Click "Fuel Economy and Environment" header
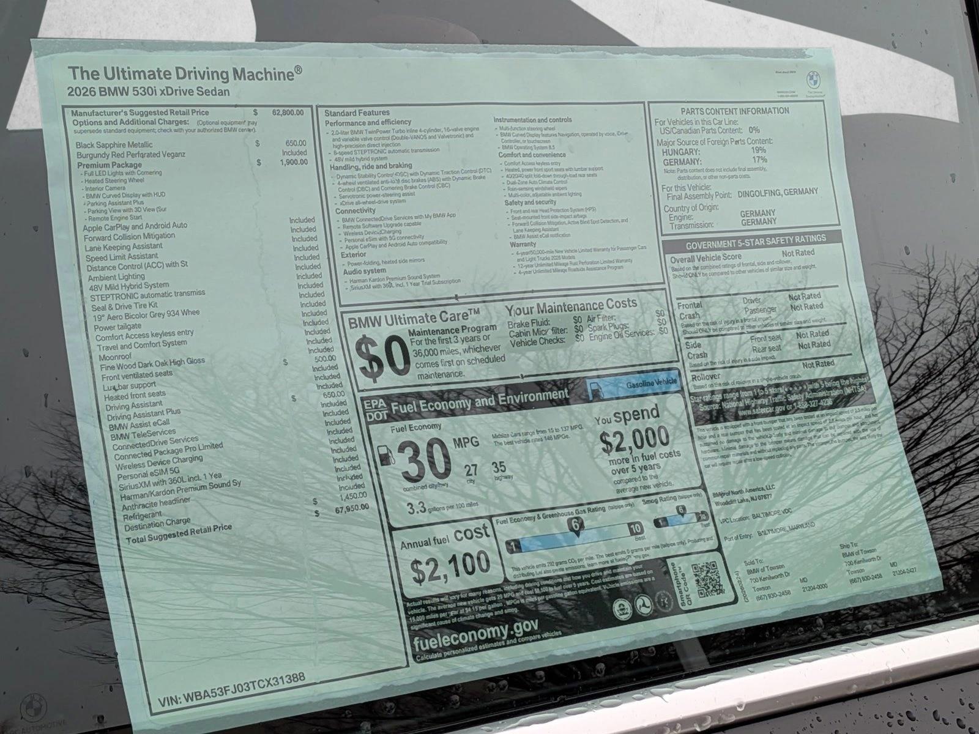This screenshot has height=734, width=979. coord(479,400)
